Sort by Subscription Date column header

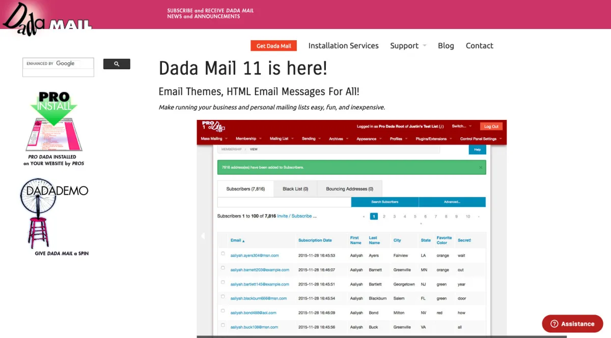pyautogui.click(x=315, y=240)
